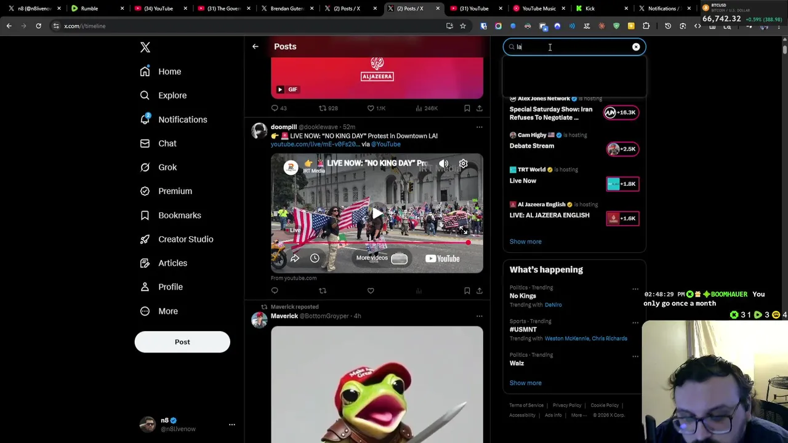This screenshot has width=788, height=443.
Task: Focus the X search input field
Action: (x=574, y=47)
